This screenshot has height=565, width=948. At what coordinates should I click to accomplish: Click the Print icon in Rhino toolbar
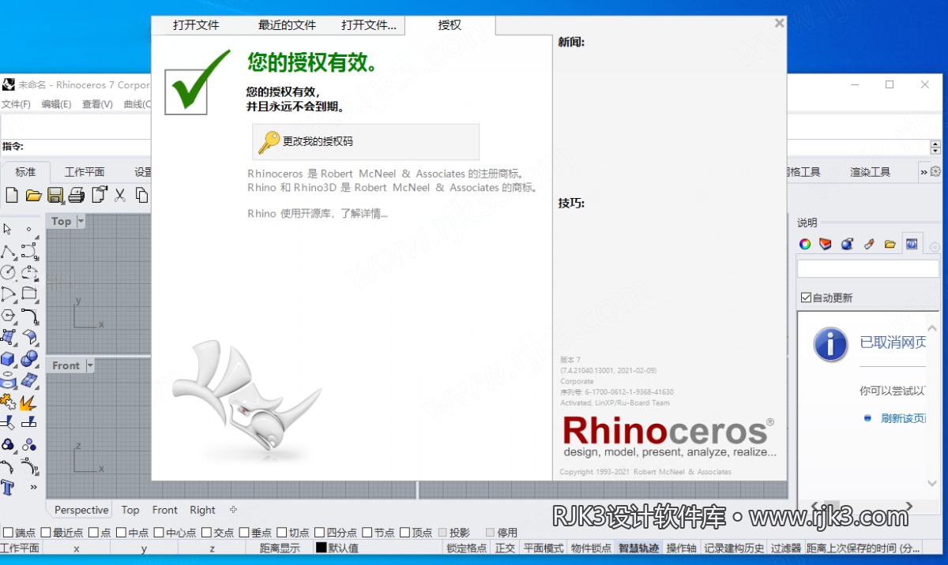coord(77,194)
